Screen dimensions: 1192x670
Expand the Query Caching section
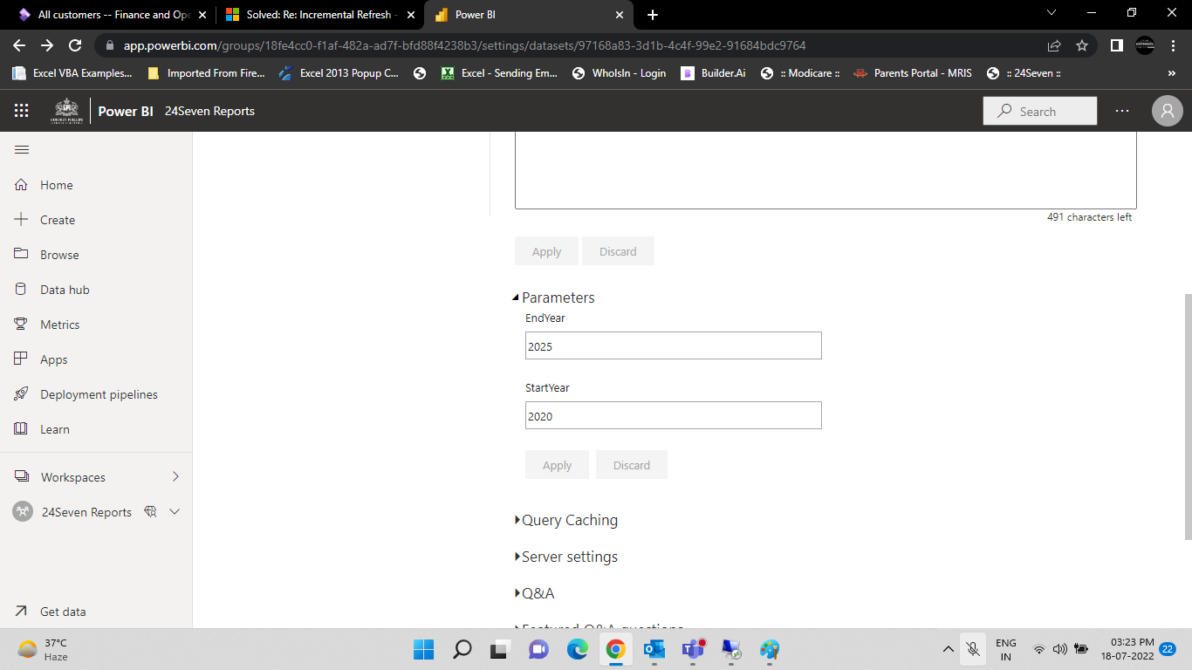coord(566,520)
